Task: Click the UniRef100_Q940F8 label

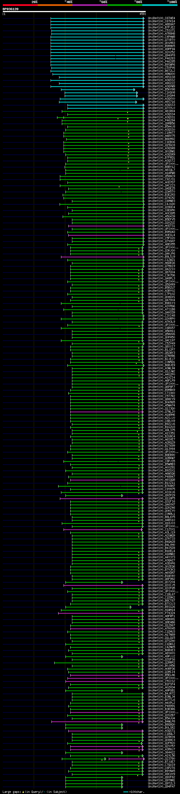Action: (161, 55)
